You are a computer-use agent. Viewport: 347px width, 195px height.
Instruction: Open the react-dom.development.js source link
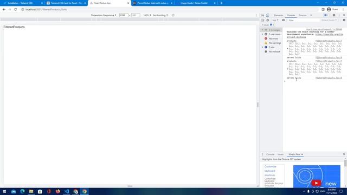[x=324, y=29]
